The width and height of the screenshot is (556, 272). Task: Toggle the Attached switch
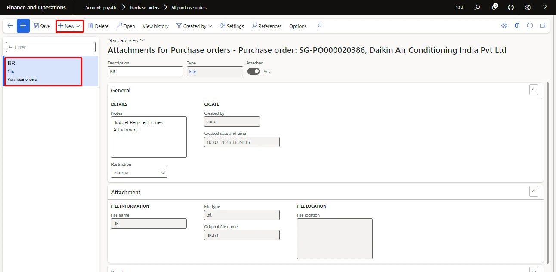[253, 71]
